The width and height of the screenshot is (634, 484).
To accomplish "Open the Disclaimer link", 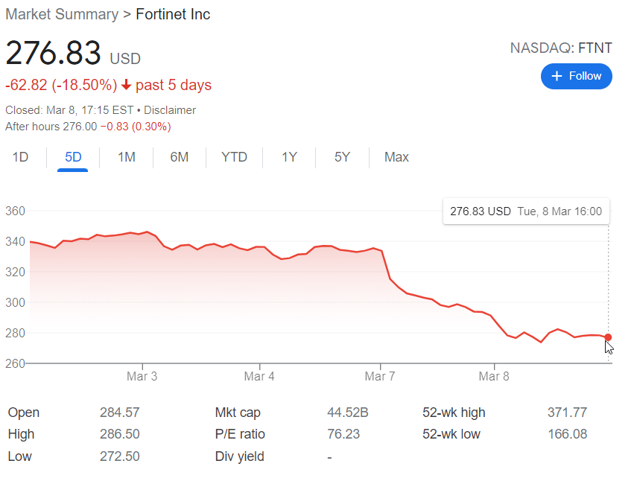I will tap(170, 110).
